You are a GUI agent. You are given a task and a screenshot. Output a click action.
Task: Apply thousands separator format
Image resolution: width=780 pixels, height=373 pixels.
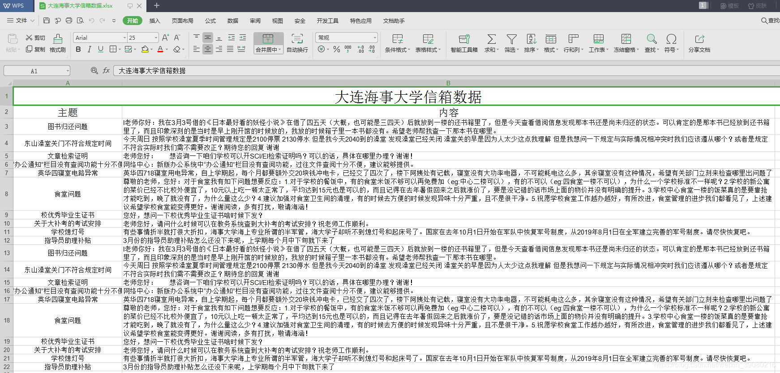point(348,49)
